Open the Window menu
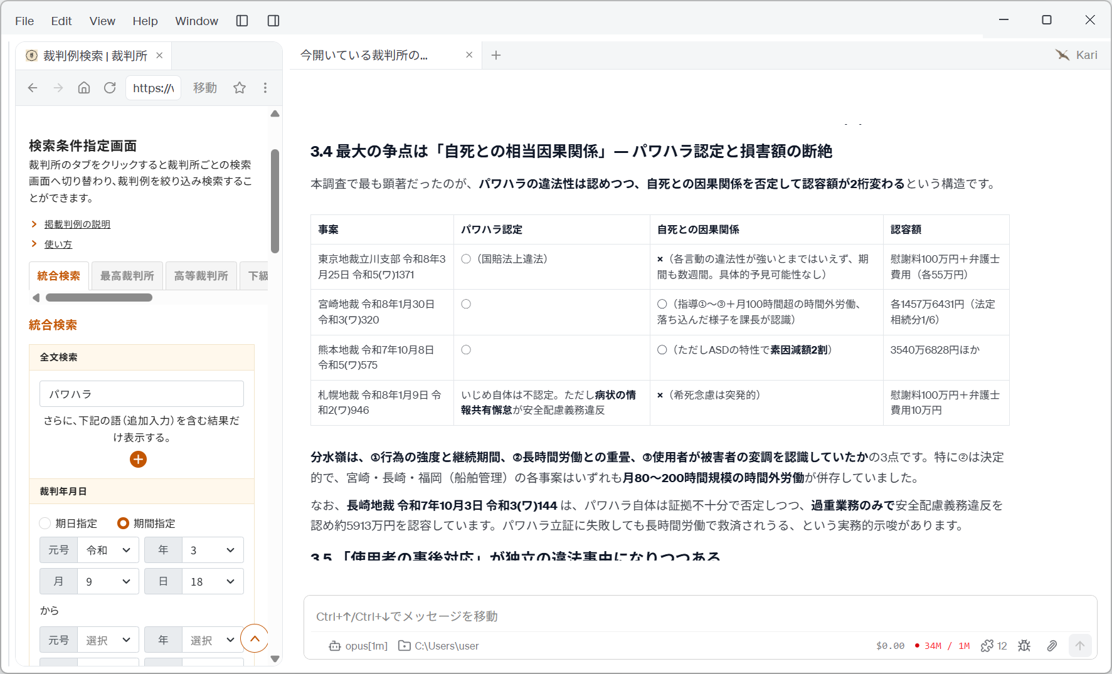This screenshot has width=1112, height=674. 196,21
